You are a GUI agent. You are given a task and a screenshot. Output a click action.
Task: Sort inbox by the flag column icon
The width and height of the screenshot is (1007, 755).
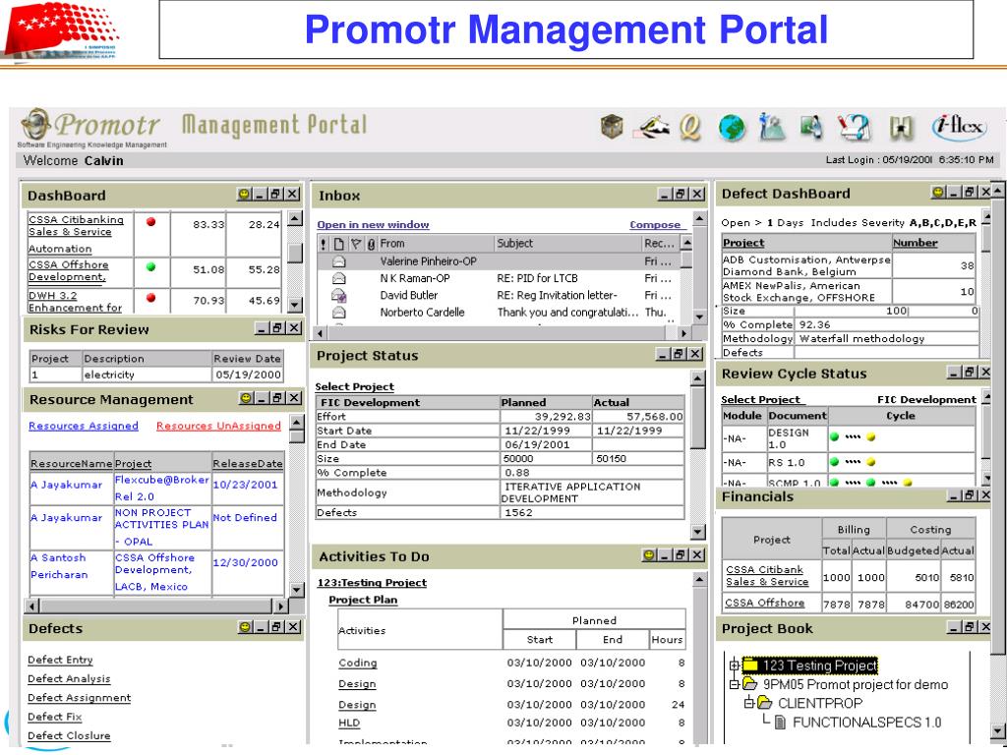click(355, 244)
